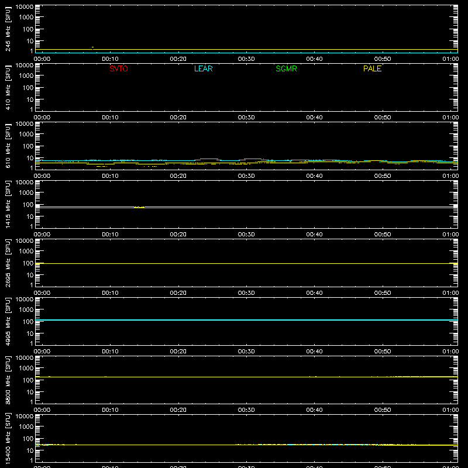Click 00:30 tick label under 1415 MHz panel
The height and width of the screenshot is (468, 468).
[x=246, y=235]
